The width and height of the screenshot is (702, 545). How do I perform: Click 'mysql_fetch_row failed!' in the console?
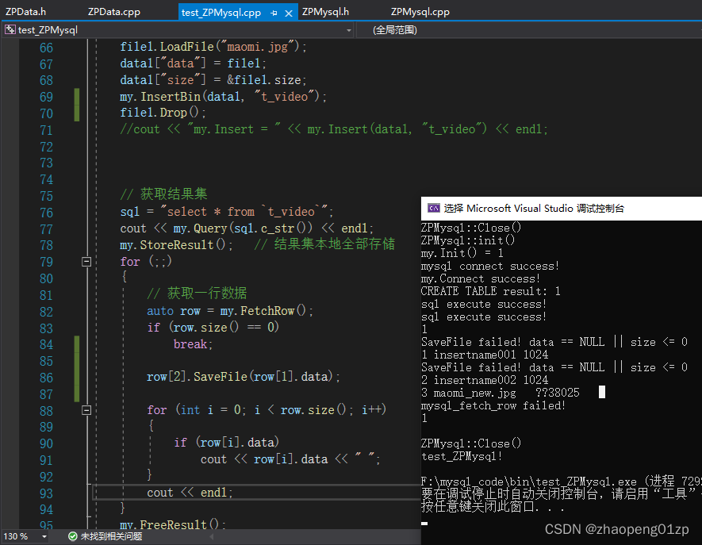point(493,405)
